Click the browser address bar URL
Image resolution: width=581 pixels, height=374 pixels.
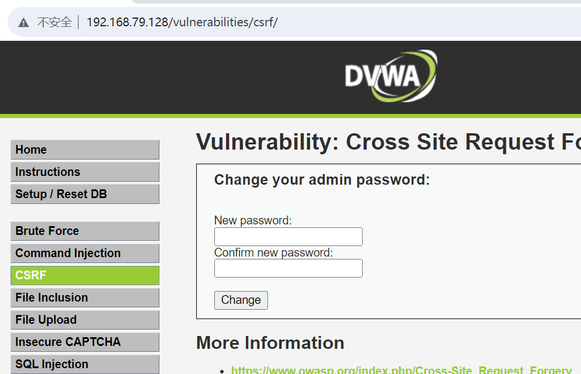tap(182, 23)
